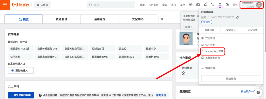Open the 访问控制 navigation shortcut

[x=21, y=57]
